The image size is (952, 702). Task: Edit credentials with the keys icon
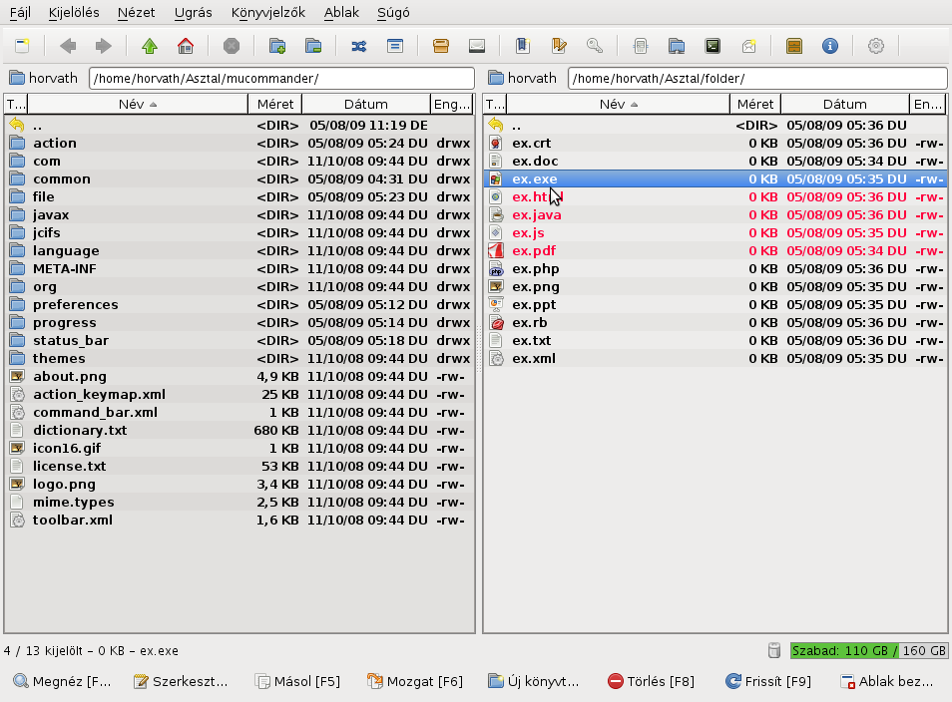point(595,46)
